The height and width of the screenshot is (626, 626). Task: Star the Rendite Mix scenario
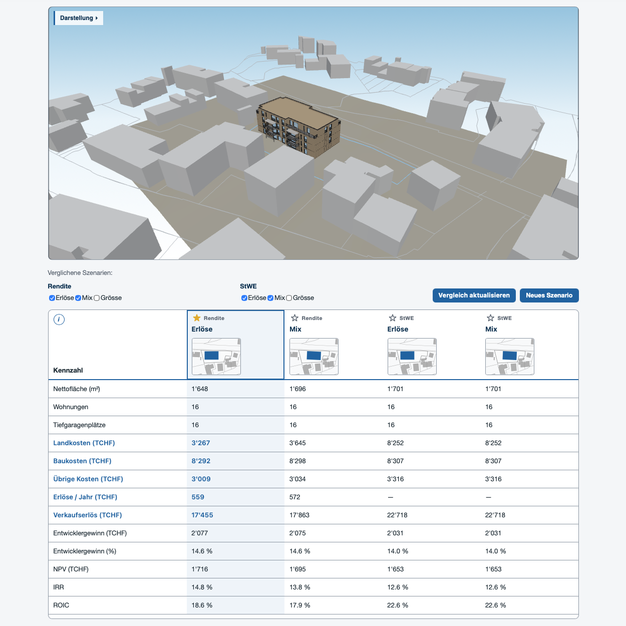tap(295, 318)
